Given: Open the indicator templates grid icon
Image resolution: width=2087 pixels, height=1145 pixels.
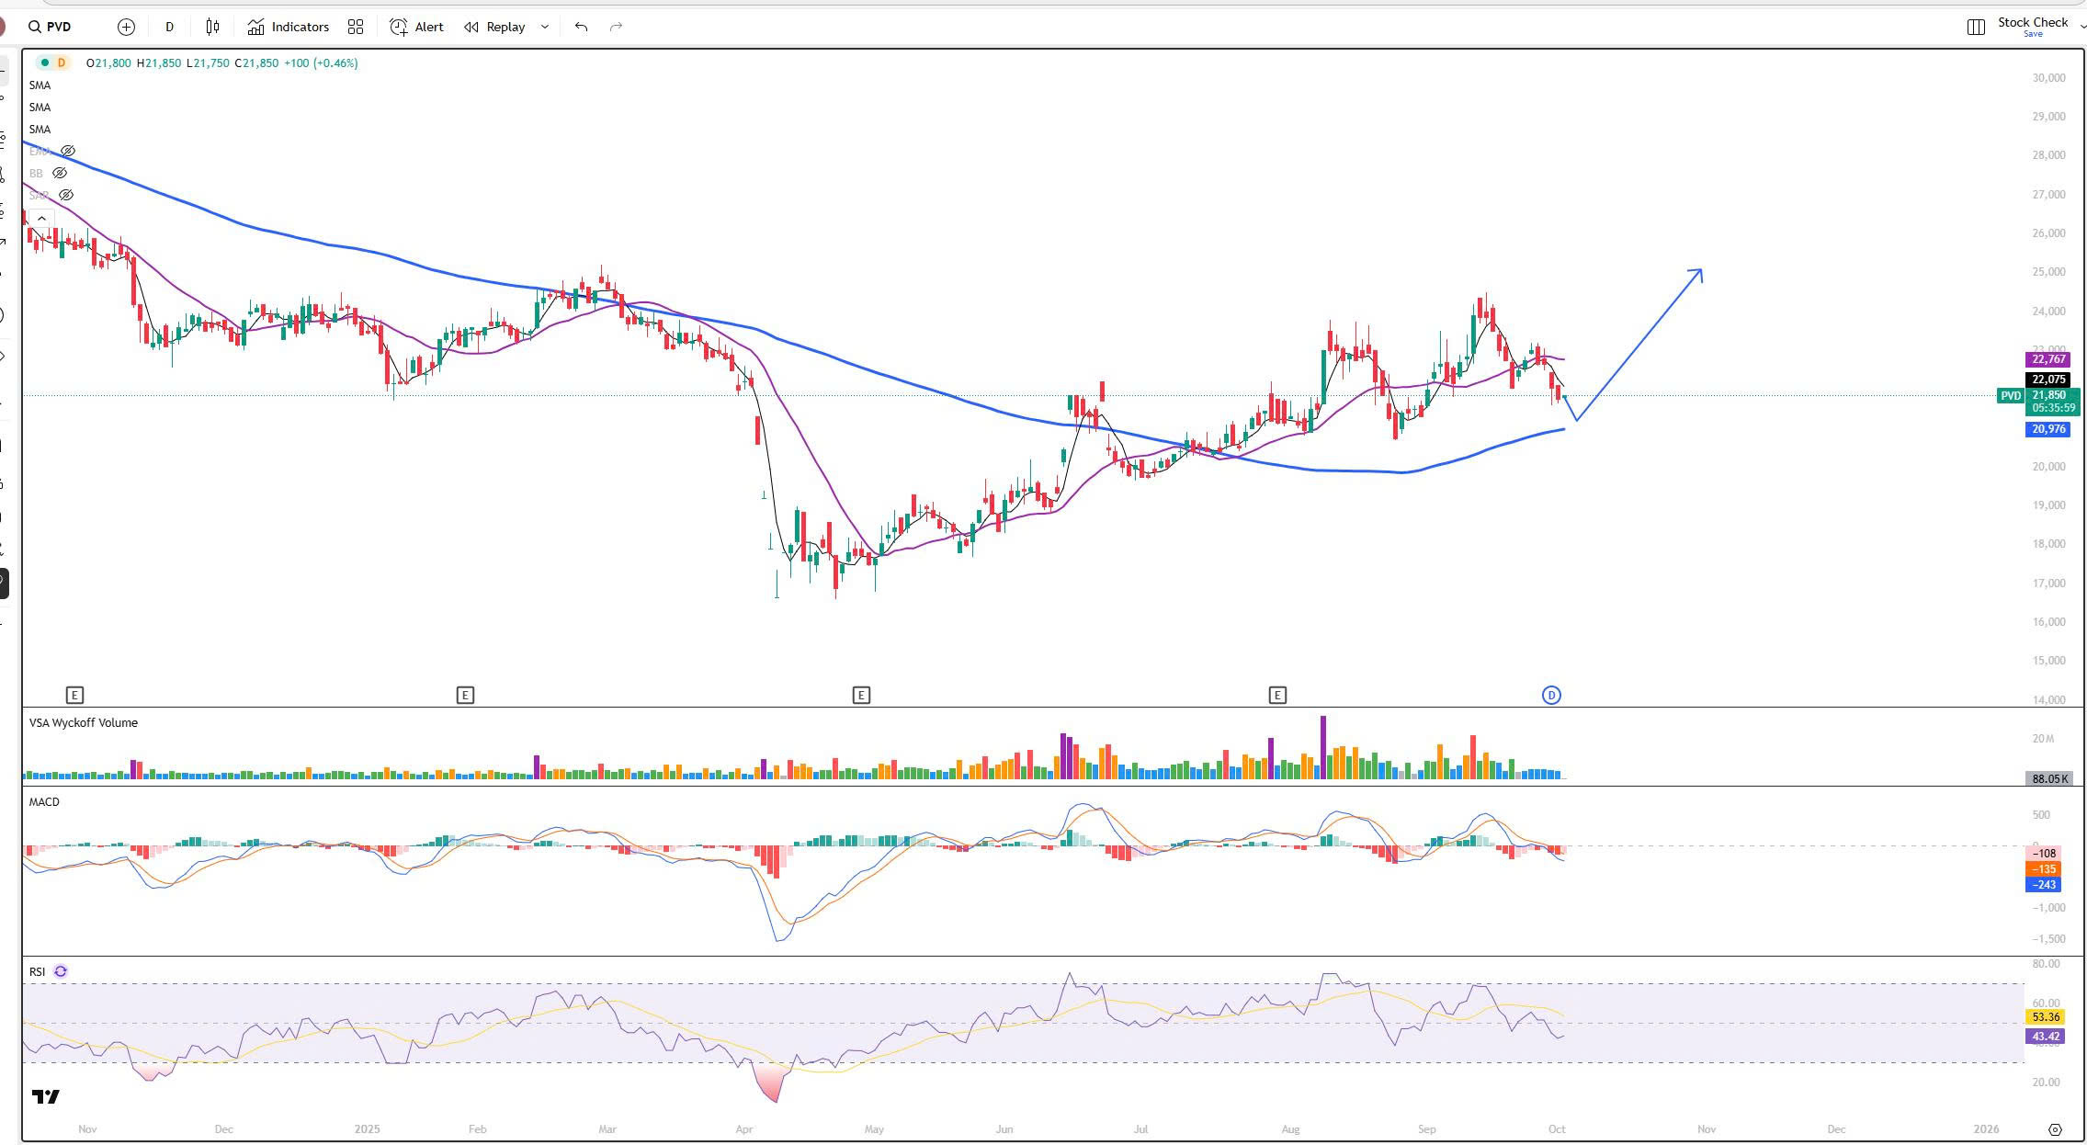Looking at the screenshot, I should click(x=356, y=28).
